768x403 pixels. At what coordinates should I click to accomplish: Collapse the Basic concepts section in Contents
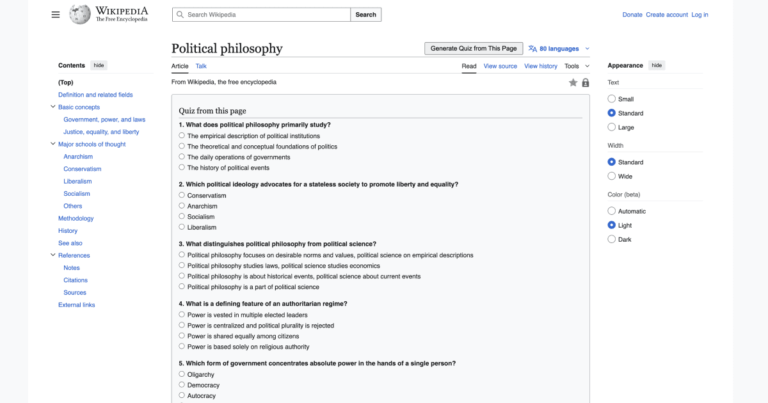pyautogui.click(x=53, y=107)
